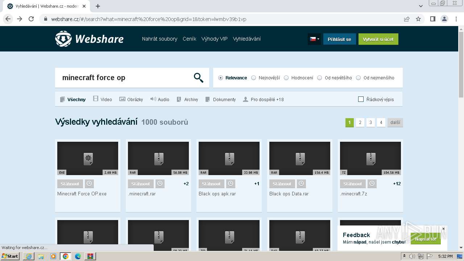464x261 pixels.
Task: Show hidden system tray icons
Action: tap(404, 256)
